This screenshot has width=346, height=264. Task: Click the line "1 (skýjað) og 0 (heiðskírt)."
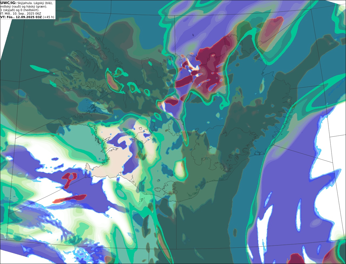20,10
